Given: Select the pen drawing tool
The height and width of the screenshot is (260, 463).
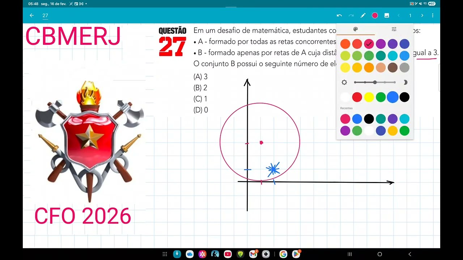Looking at the screenshot, I should (363, 16).
